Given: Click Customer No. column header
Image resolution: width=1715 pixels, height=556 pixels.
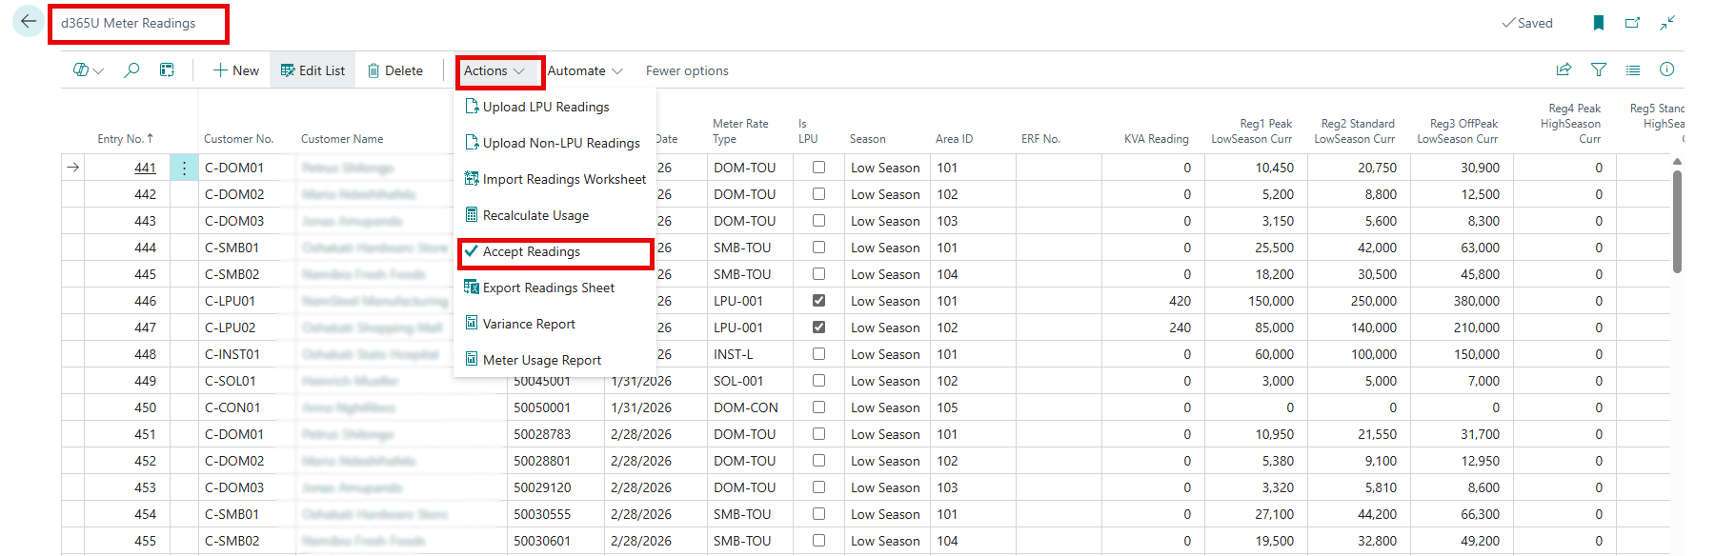Looking at the screenshot, I should pyautogui.click(x=238, y=139).
